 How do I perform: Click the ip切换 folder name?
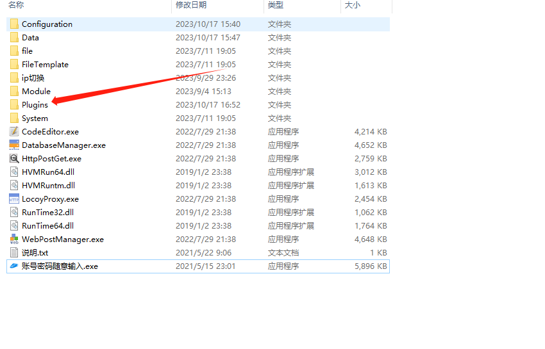(x=33, y=78)
